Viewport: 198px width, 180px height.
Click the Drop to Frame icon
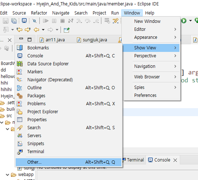(x=107, y=21)
